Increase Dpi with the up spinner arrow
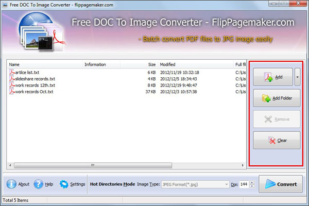Viewport: 309px width, 206px height. 252,182
